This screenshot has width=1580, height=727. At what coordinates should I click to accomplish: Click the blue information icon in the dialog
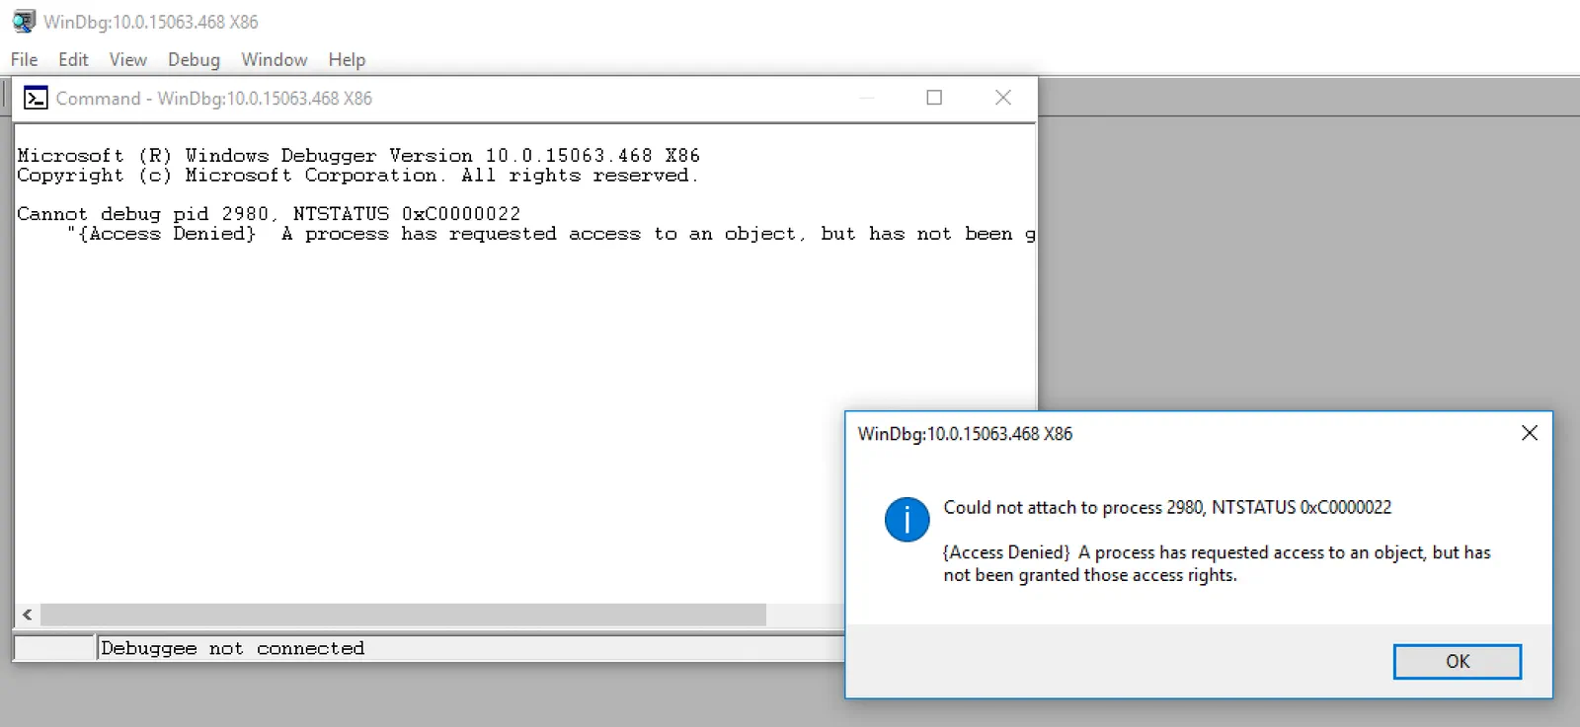907,519
